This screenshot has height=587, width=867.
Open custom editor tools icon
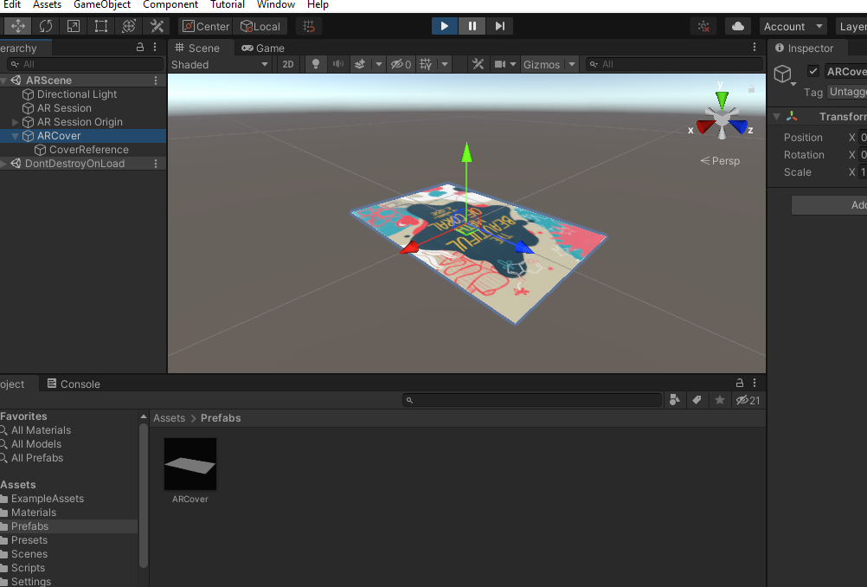pyautogui.click(x=157, y=26)
